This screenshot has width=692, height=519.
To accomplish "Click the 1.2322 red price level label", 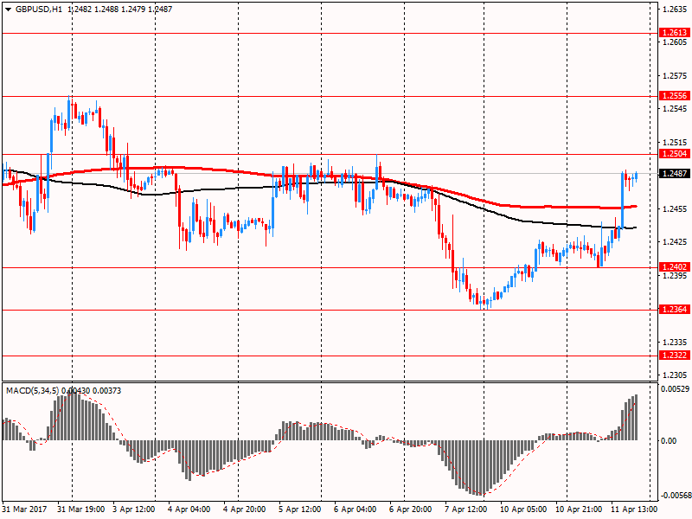I will click(x=675, y=356).
